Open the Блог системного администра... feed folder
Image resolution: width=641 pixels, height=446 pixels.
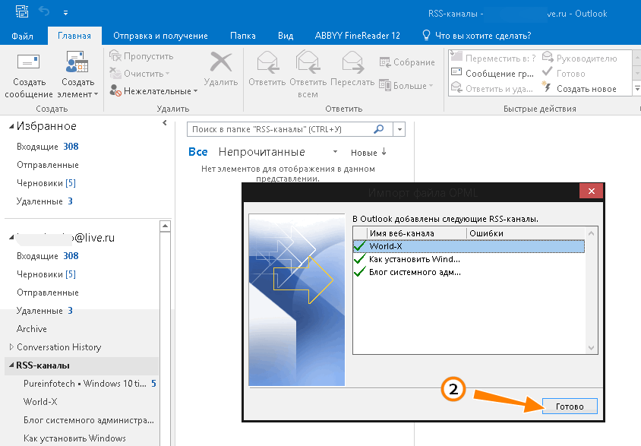(x=89, y=420)
